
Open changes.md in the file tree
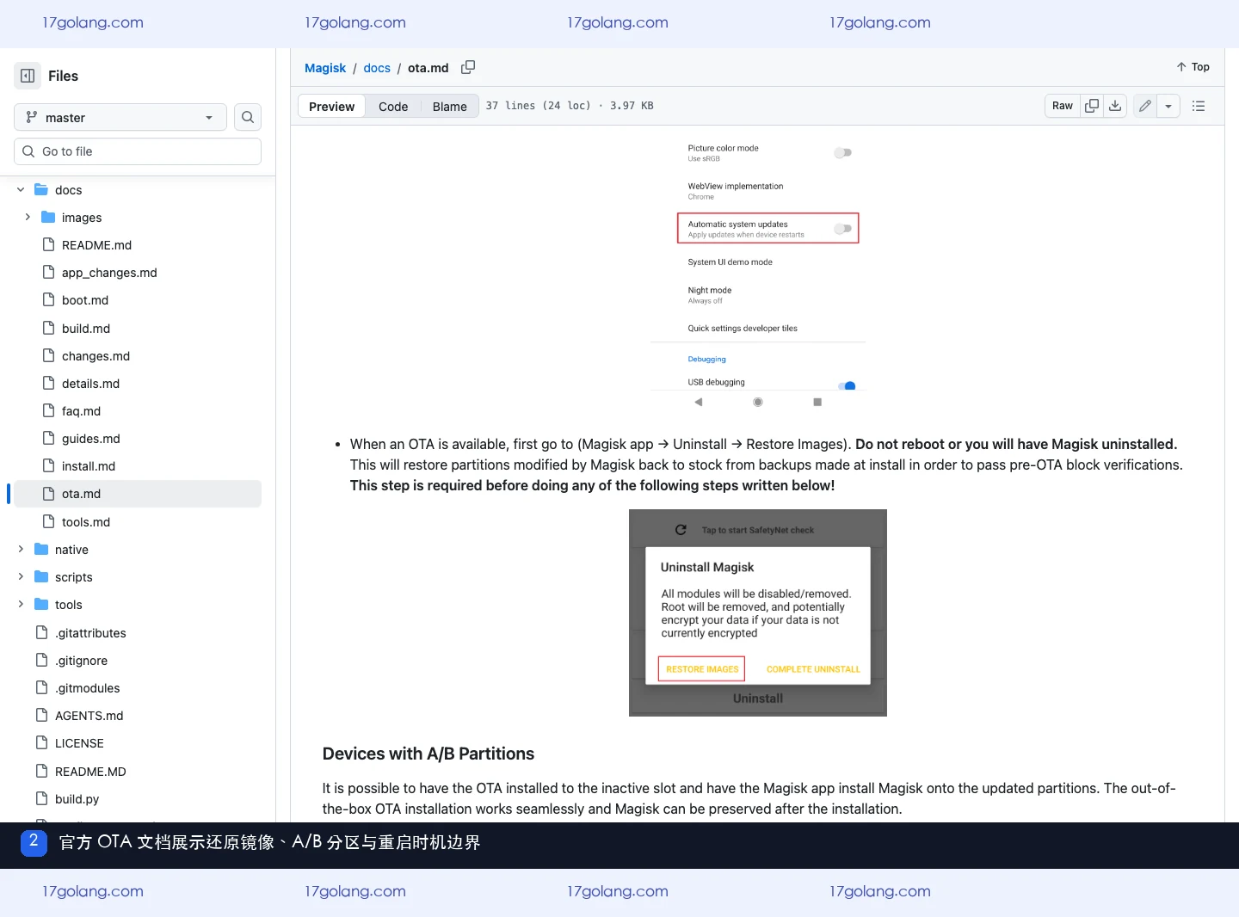[96, 356]
